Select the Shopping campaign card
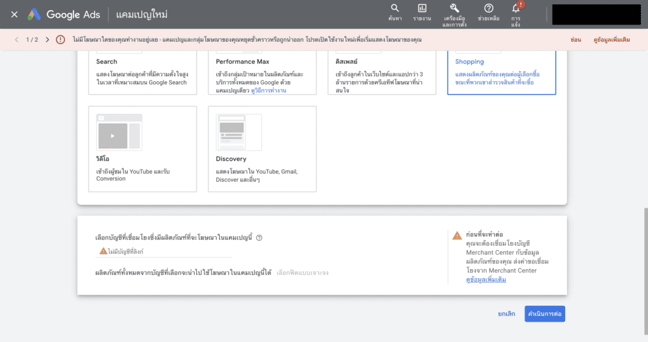This screenshot has height=342, width=648. [502, 72]
